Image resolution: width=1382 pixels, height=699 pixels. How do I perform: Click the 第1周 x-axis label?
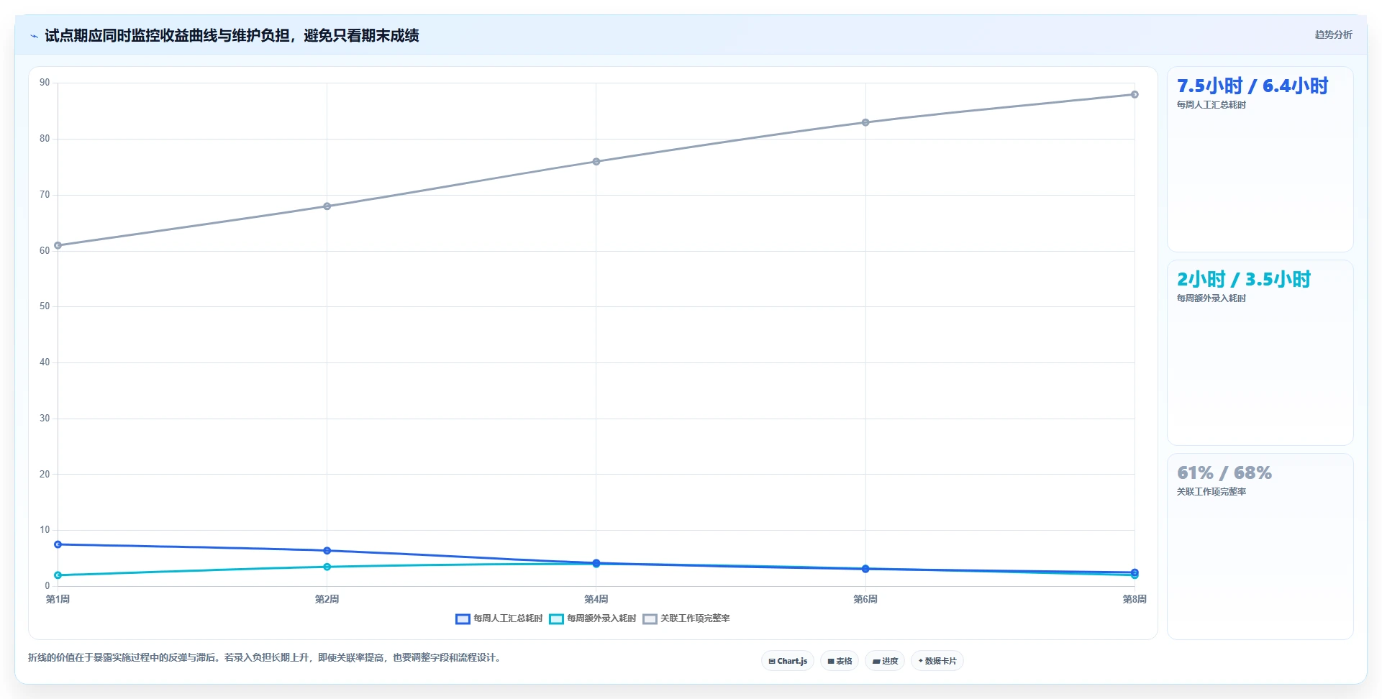pyautogui.click(x=58, y=600)
